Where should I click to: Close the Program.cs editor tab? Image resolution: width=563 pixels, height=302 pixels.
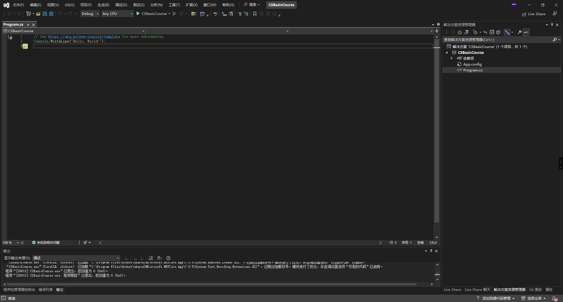(33, 25)
